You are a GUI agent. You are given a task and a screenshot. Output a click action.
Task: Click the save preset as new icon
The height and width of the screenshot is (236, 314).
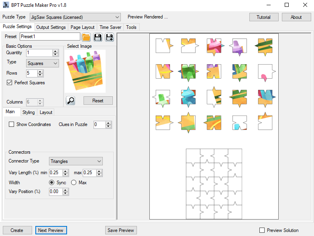pos(109,37)
